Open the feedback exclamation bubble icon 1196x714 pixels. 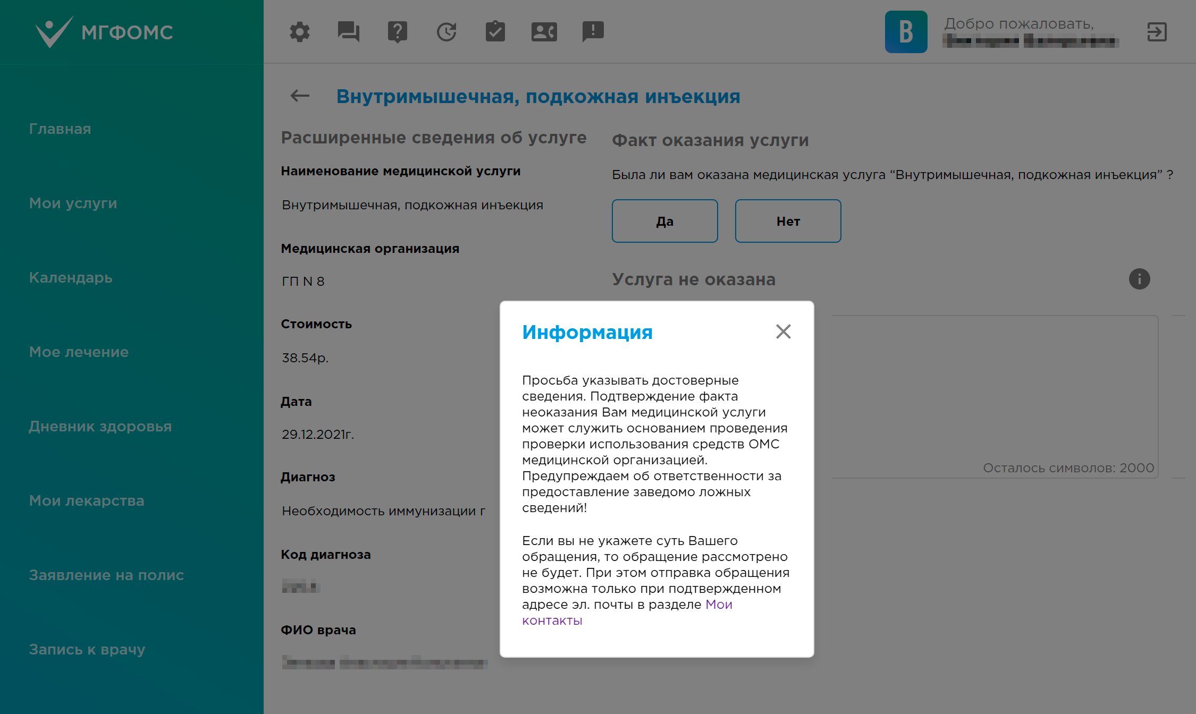pos(593,32)
